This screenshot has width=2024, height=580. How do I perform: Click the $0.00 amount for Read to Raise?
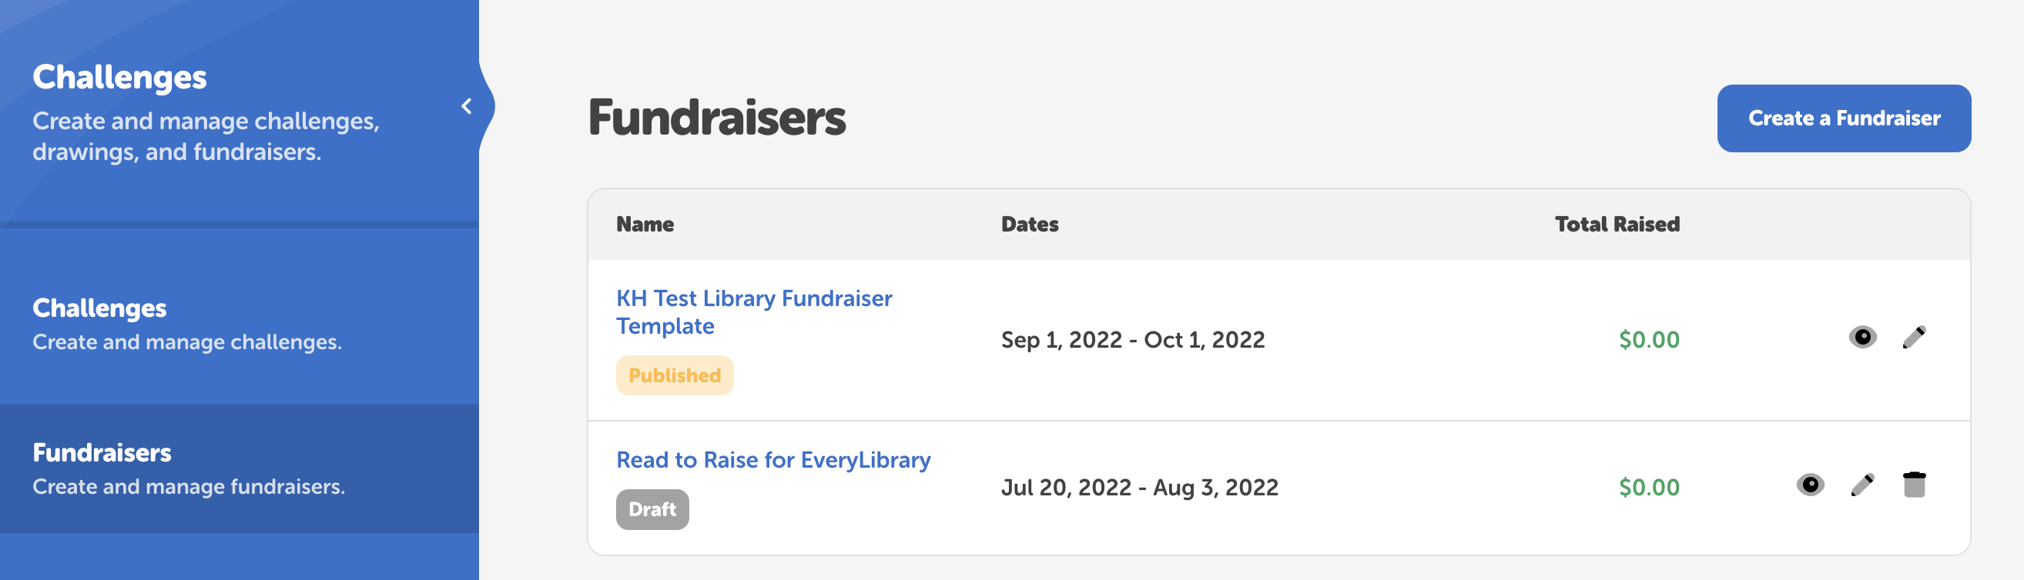tap(1647, 486)
